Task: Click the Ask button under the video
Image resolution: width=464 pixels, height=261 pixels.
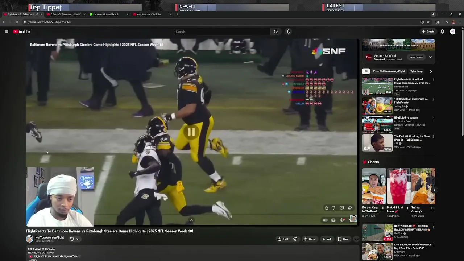Action: 327,239
